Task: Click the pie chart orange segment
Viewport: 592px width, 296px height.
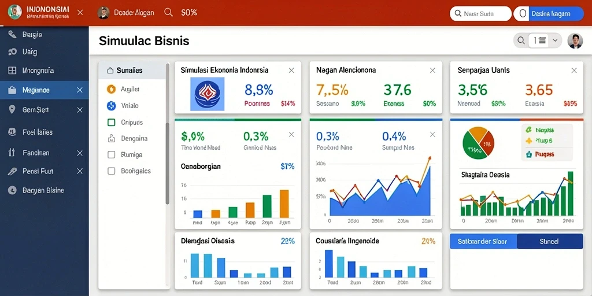Action: click(x=477, y=135)
